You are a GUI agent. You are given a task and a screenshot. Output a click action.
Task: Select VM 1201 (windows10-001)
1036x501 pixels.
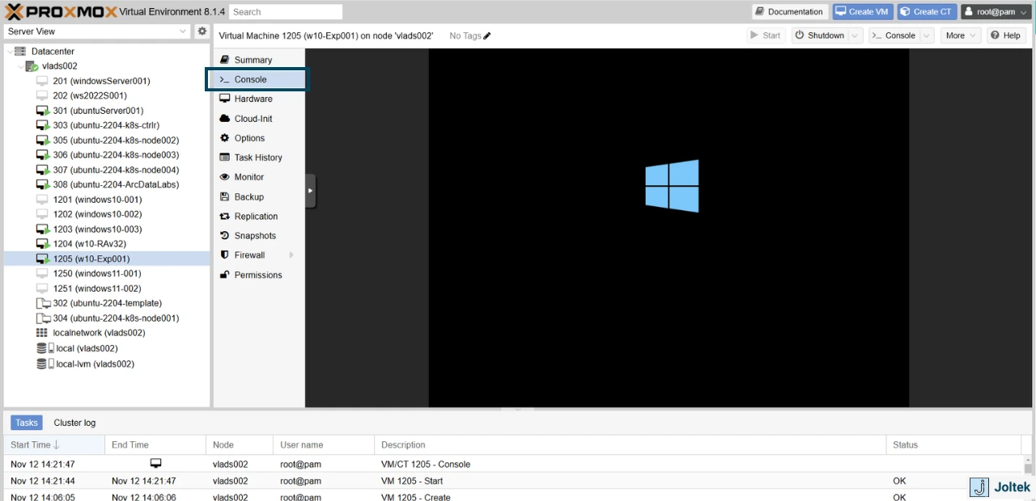click(97, 200)
